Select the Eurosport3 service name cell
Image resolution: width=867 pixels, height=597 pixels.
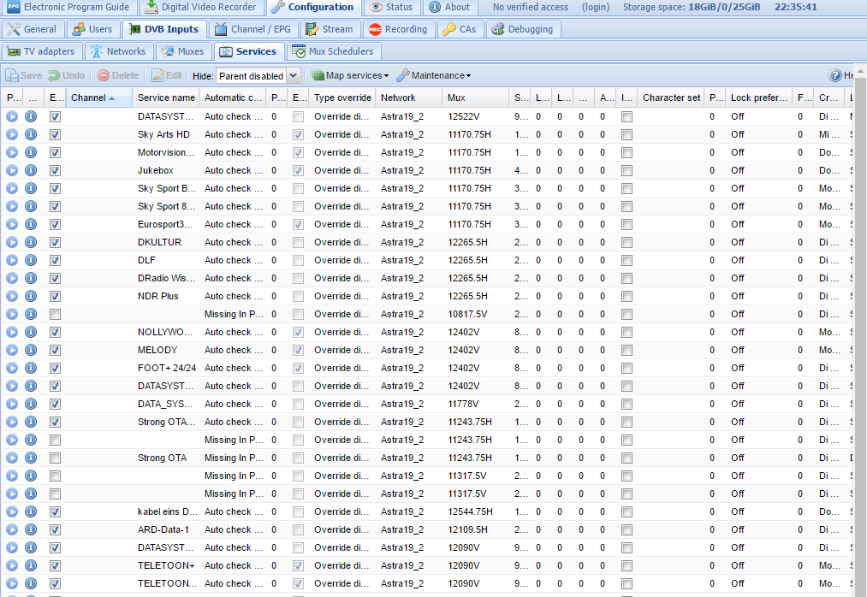(166, 224)
